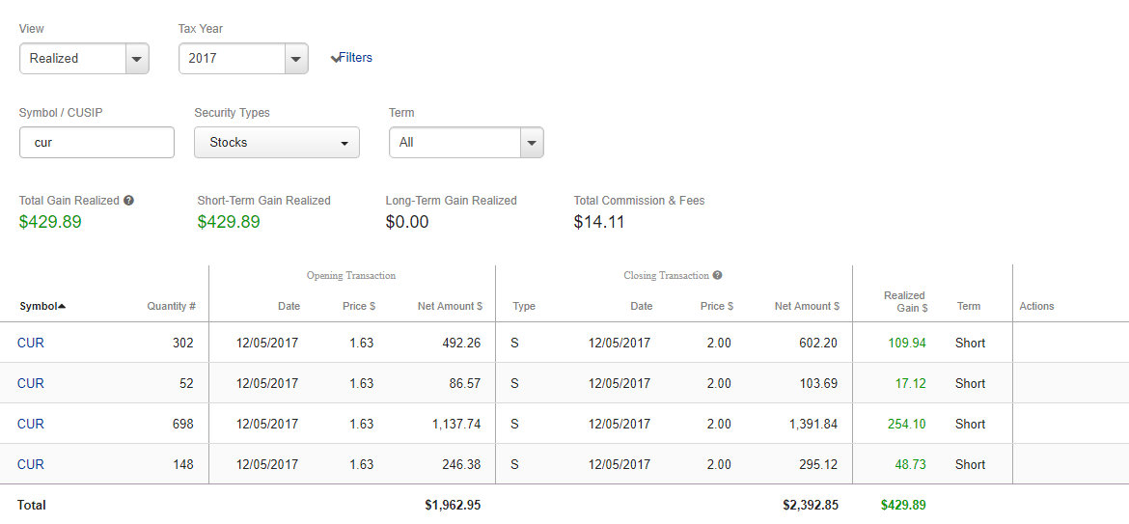Click the Symbol column sort arrow
Image resolution: width=1129 pixels, height=524 pixels.
[x=62, y=306]
